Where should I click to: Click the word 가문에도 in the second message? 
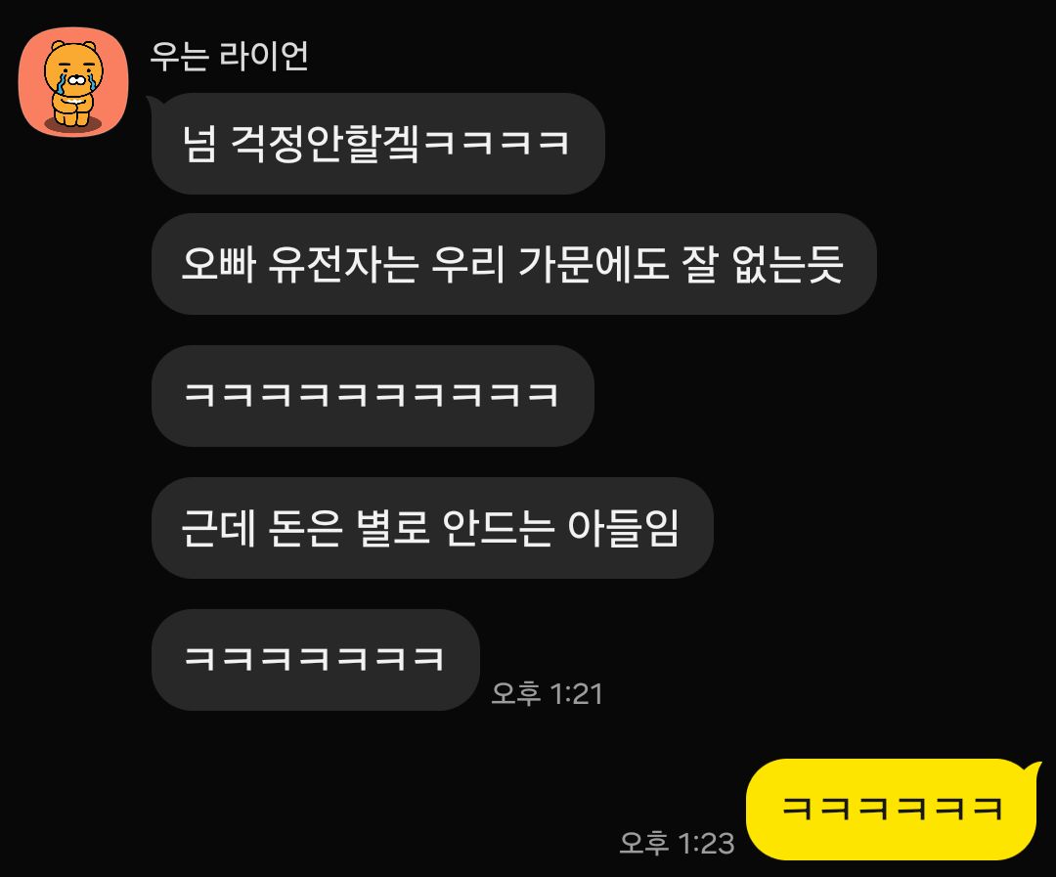pyautogui.click(x=594, y=264)
